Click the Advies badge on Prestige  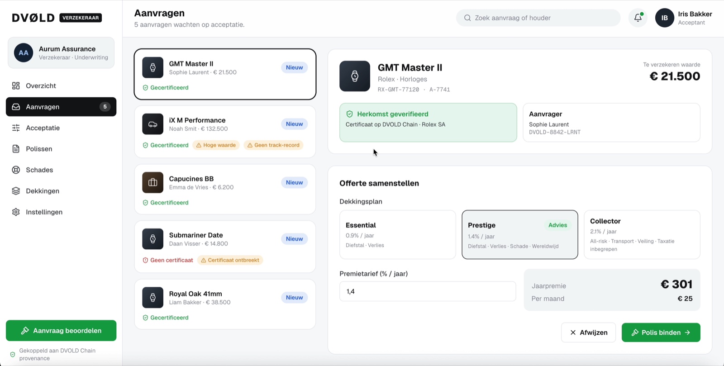pos(557,225)
